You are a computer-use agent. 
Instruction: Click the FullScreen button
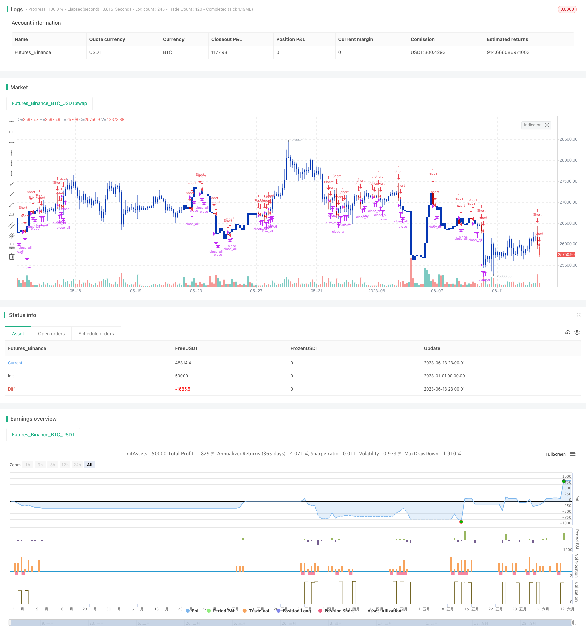pos(555,454)
